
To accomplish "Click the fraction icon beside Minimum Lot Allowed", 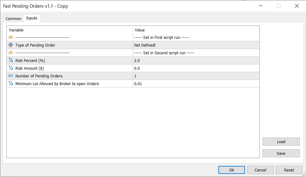I will (x=11, y=84).
